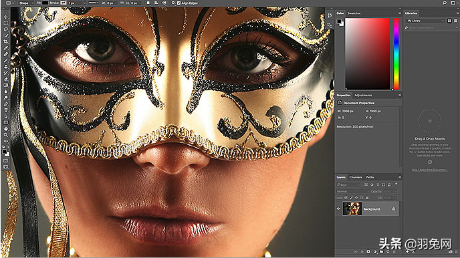Viewport: 460px width, 258px height.
Task: Click the Add layer style fx icon
Action: tap(362, 251)
